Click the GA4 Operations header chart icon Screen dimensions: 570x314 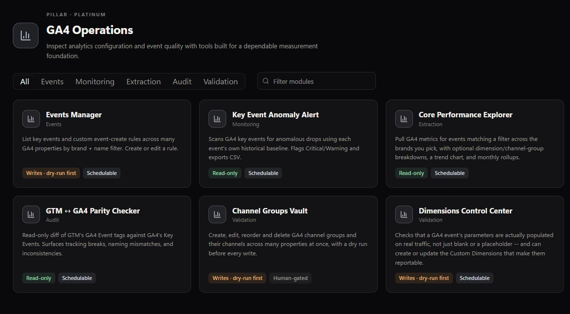(26, 35)
